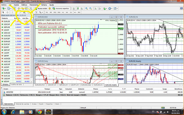Image resolution: width=184 pixels, height=115 pixels.
Task: Switch timeframe to H4
Action: click(x=67, y=12)
